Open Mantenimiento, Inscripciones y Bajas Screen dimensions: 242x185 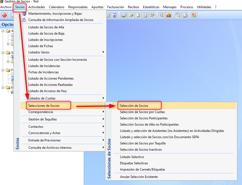(55, 14)
